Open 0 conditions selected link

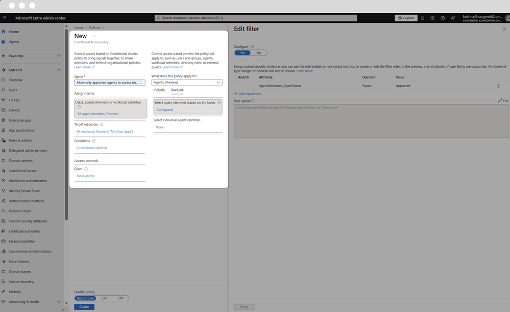(x=92, y=148)
